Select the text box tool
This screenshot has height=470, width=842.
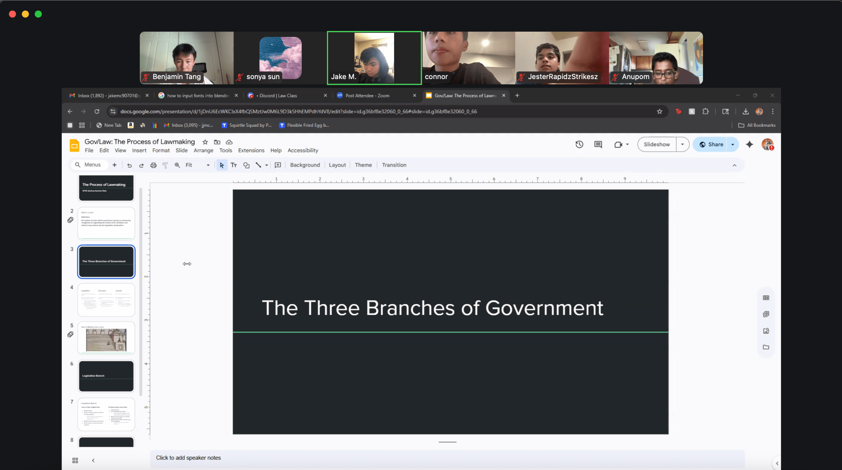234,165
